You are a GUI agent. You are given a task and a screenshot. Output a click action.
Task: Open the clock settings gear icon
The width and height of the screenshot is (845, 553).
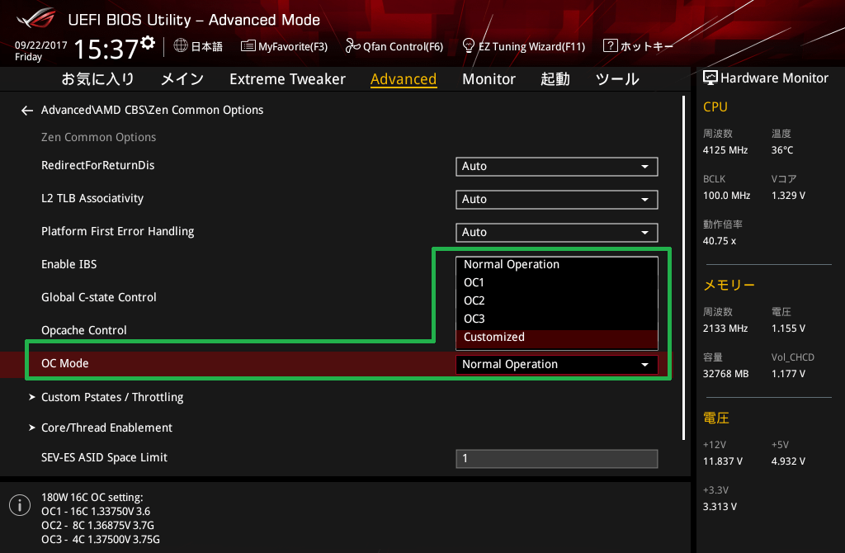click(x=149, y=43)
